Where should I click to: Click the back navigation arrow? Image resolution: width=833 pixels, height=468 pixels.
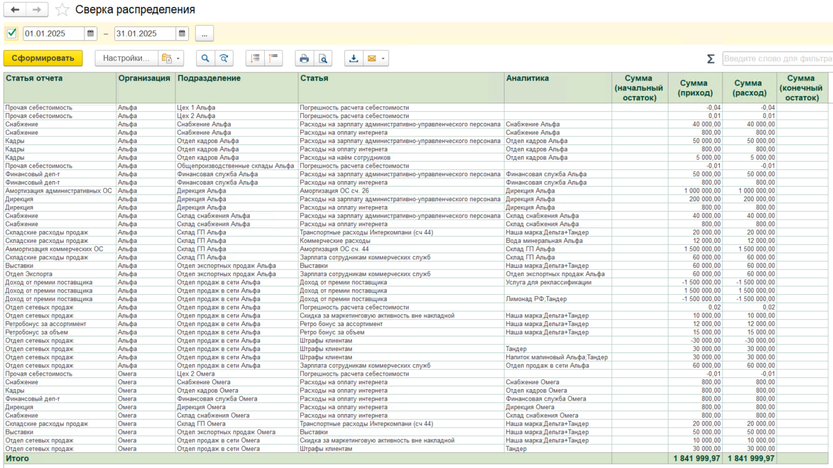(x=15, y=10)
